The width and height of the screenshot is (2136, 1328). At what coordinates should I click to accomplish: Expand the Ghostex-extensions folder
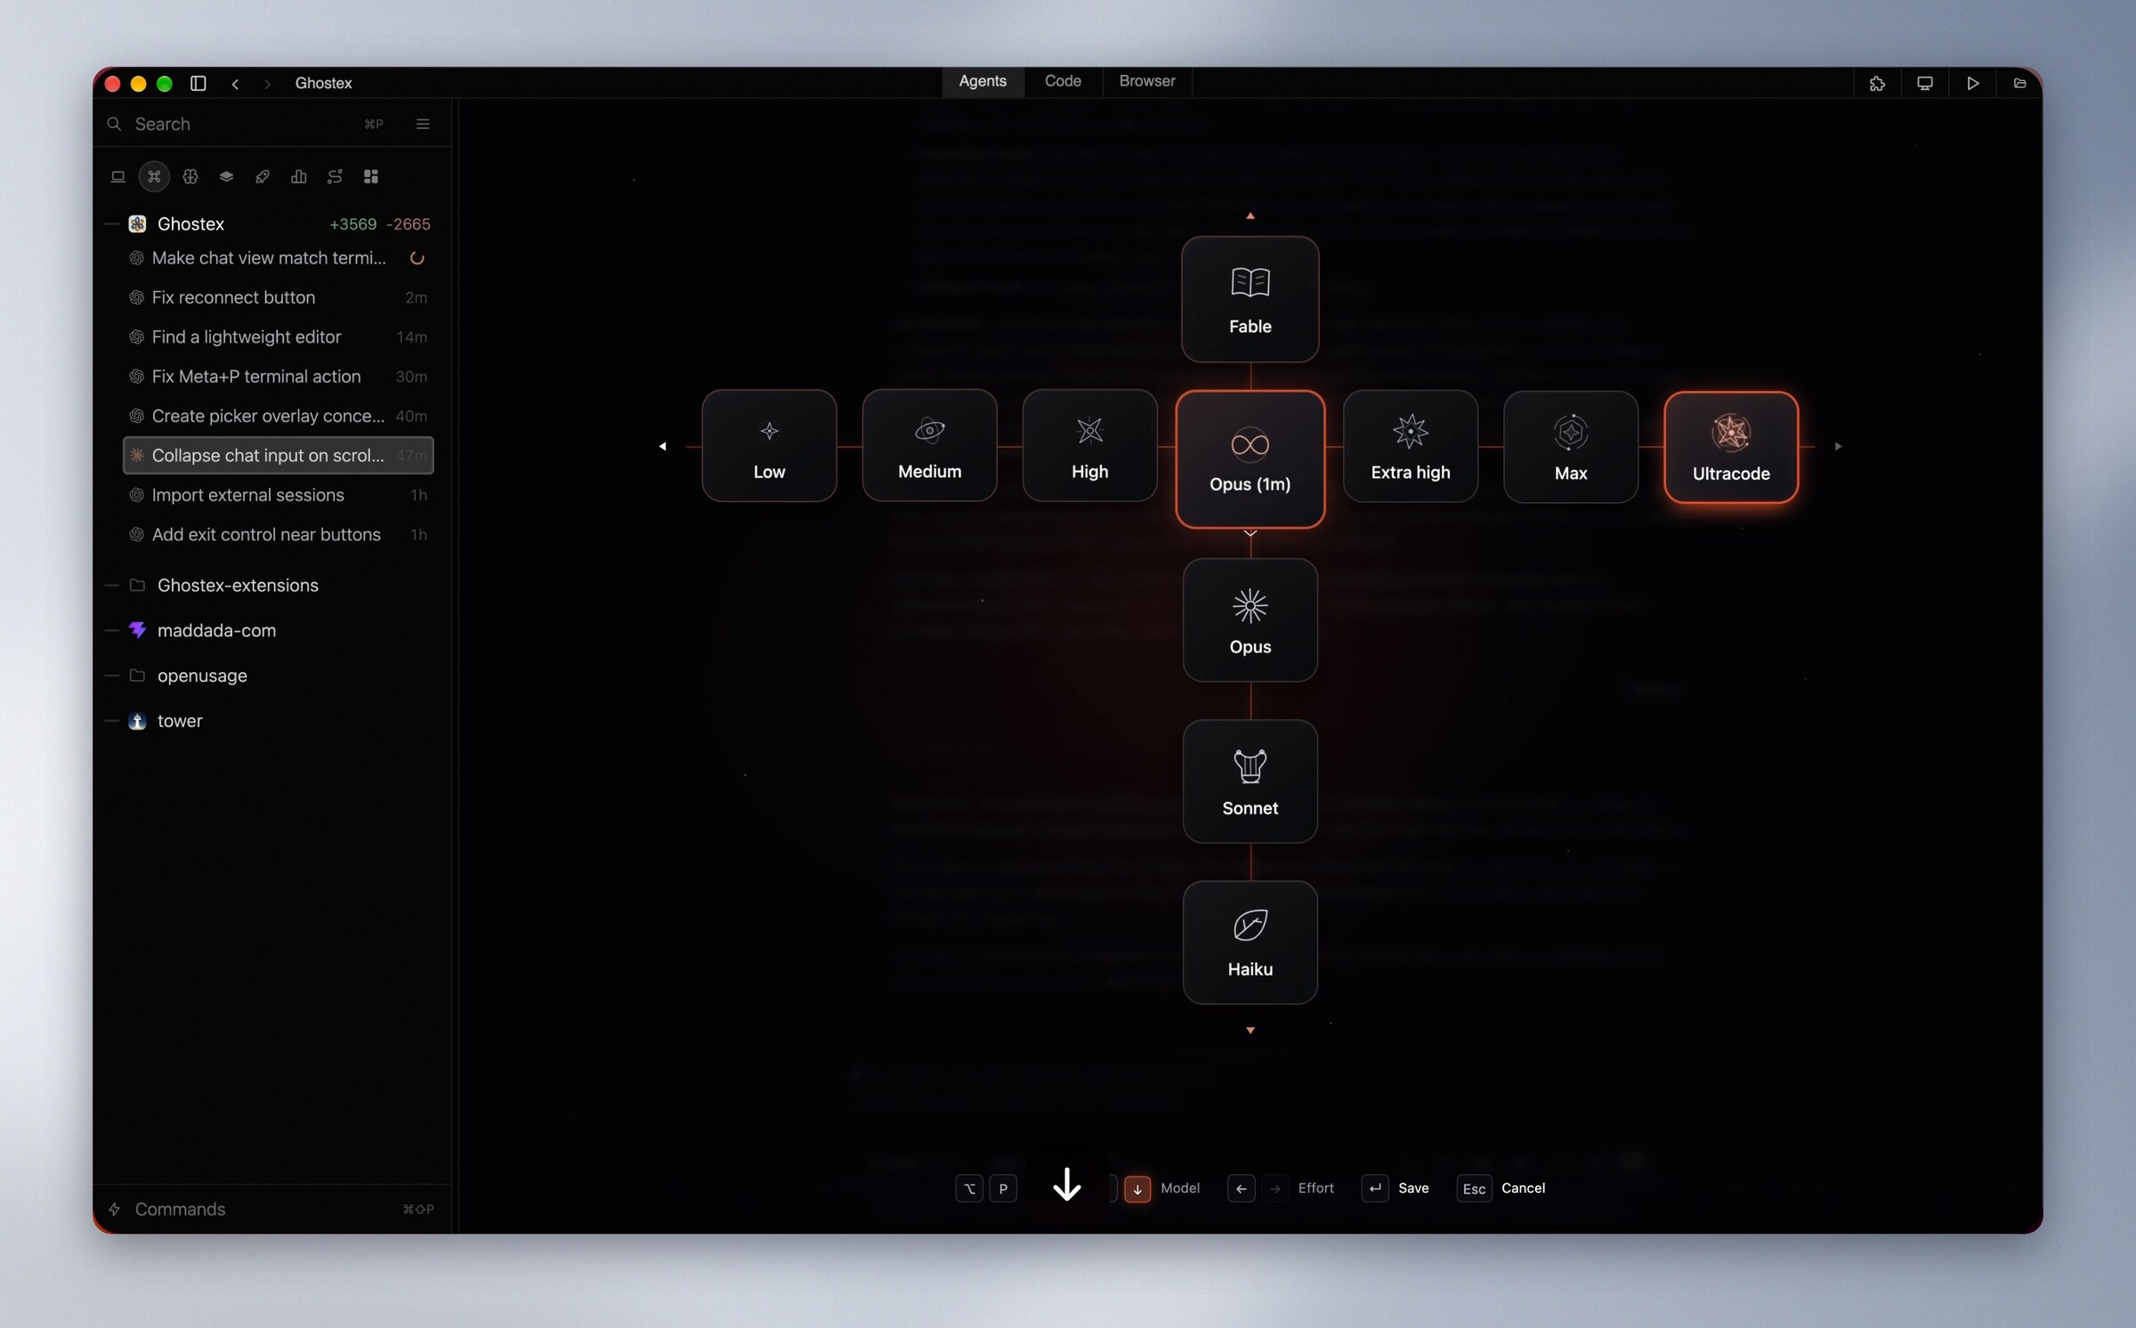pos(112,586)
